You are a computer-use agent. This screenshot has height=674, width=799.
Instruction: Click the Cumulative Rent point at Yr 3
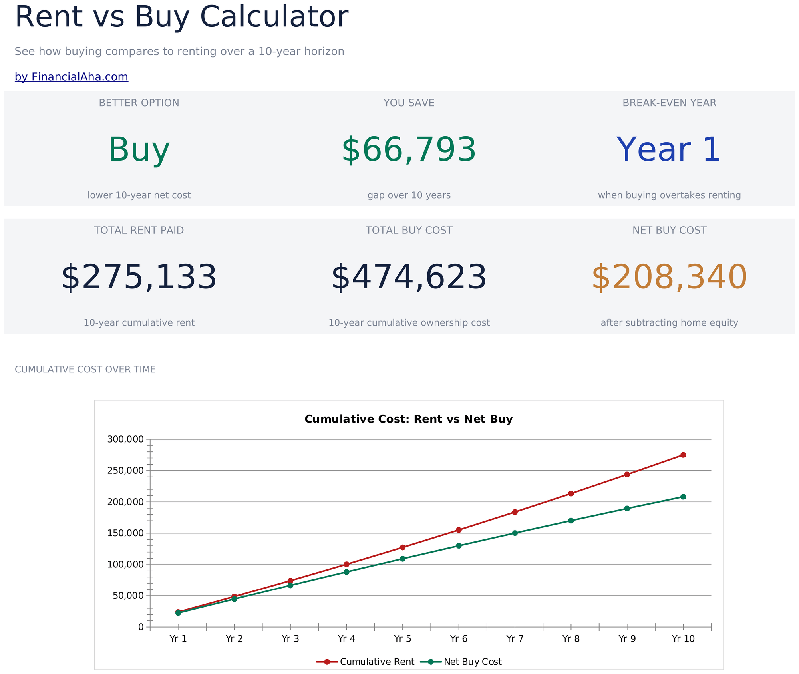click(290, 581)
